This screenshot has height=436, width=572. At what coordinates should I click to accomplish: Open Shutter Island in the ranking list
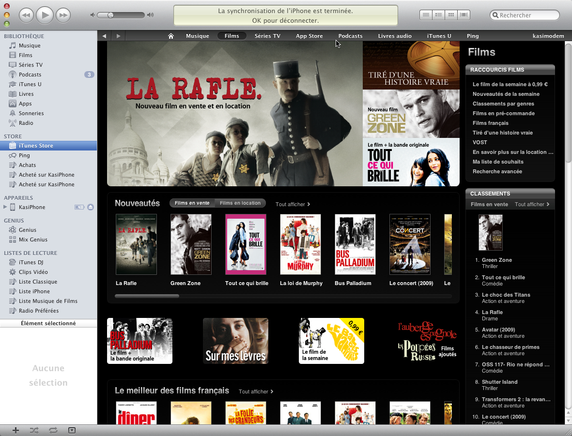click(x=499, y=382)
